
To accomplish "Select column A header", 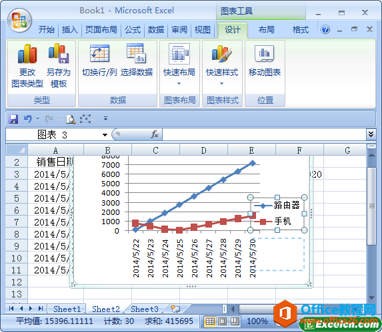I will click(x=55, y=150).
